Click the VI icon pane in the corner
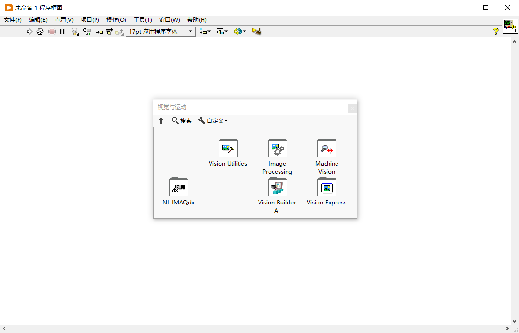This screenshot has height=333, width=519. click(x=510, y=26)
